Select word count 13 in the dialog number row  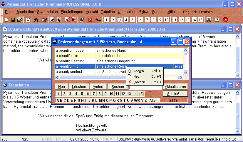(129, 93)
